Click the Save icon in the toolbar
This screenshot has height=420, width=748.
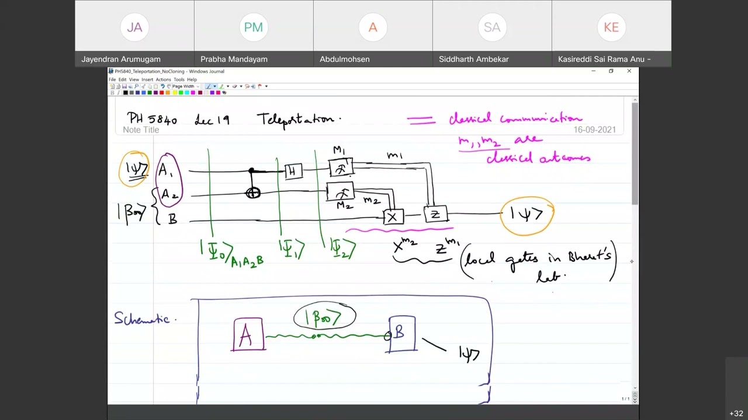click(124, 86)
